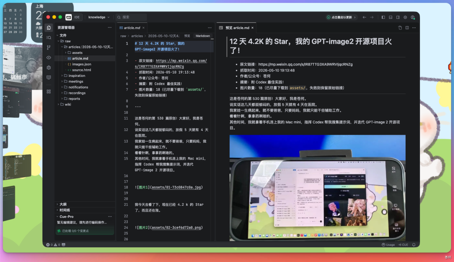Go back with the left arrow
The image size is (454, 262).
pyautogui.click(x=364, y=17)
